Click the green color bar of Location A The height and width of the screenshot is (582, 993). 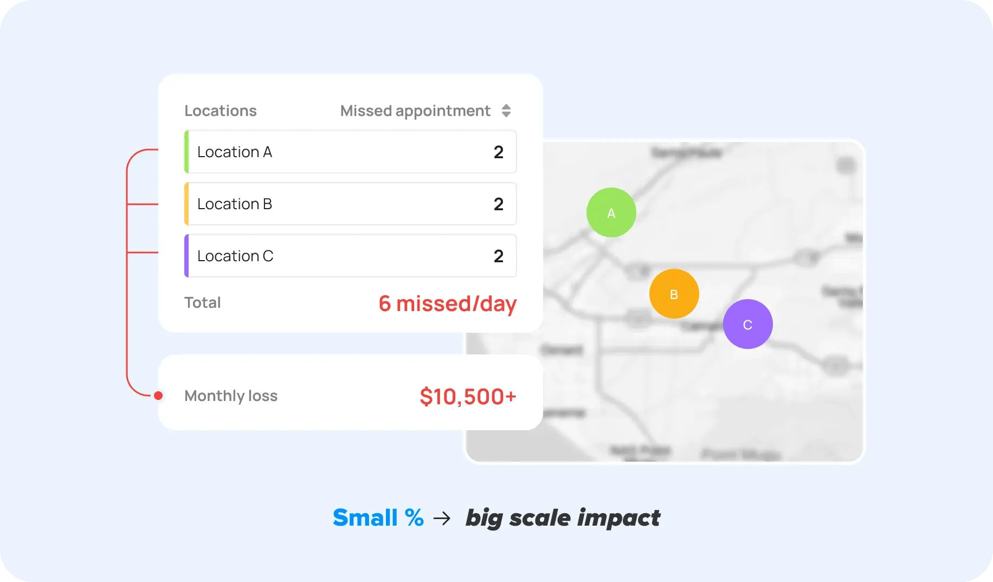186,152
